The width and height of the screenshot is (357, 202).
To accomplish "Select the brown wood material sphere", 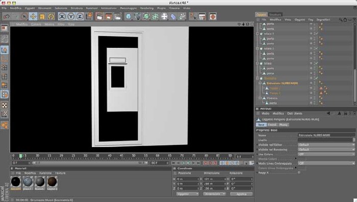I will (x=52, y=182).
